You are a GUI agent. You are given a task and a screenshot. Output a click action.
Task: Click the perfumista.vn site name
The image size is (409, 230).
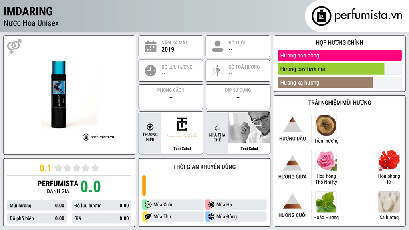click(x=368, y=15)
